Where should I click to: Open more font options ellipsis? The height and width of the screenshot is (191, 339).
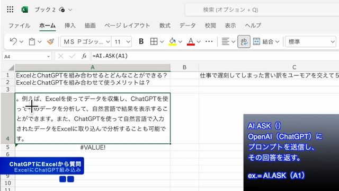(209, 41)
